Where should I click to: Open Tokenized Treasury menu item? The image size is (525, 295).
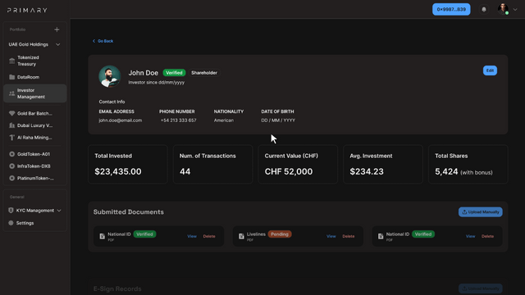[x=34, y=61]
